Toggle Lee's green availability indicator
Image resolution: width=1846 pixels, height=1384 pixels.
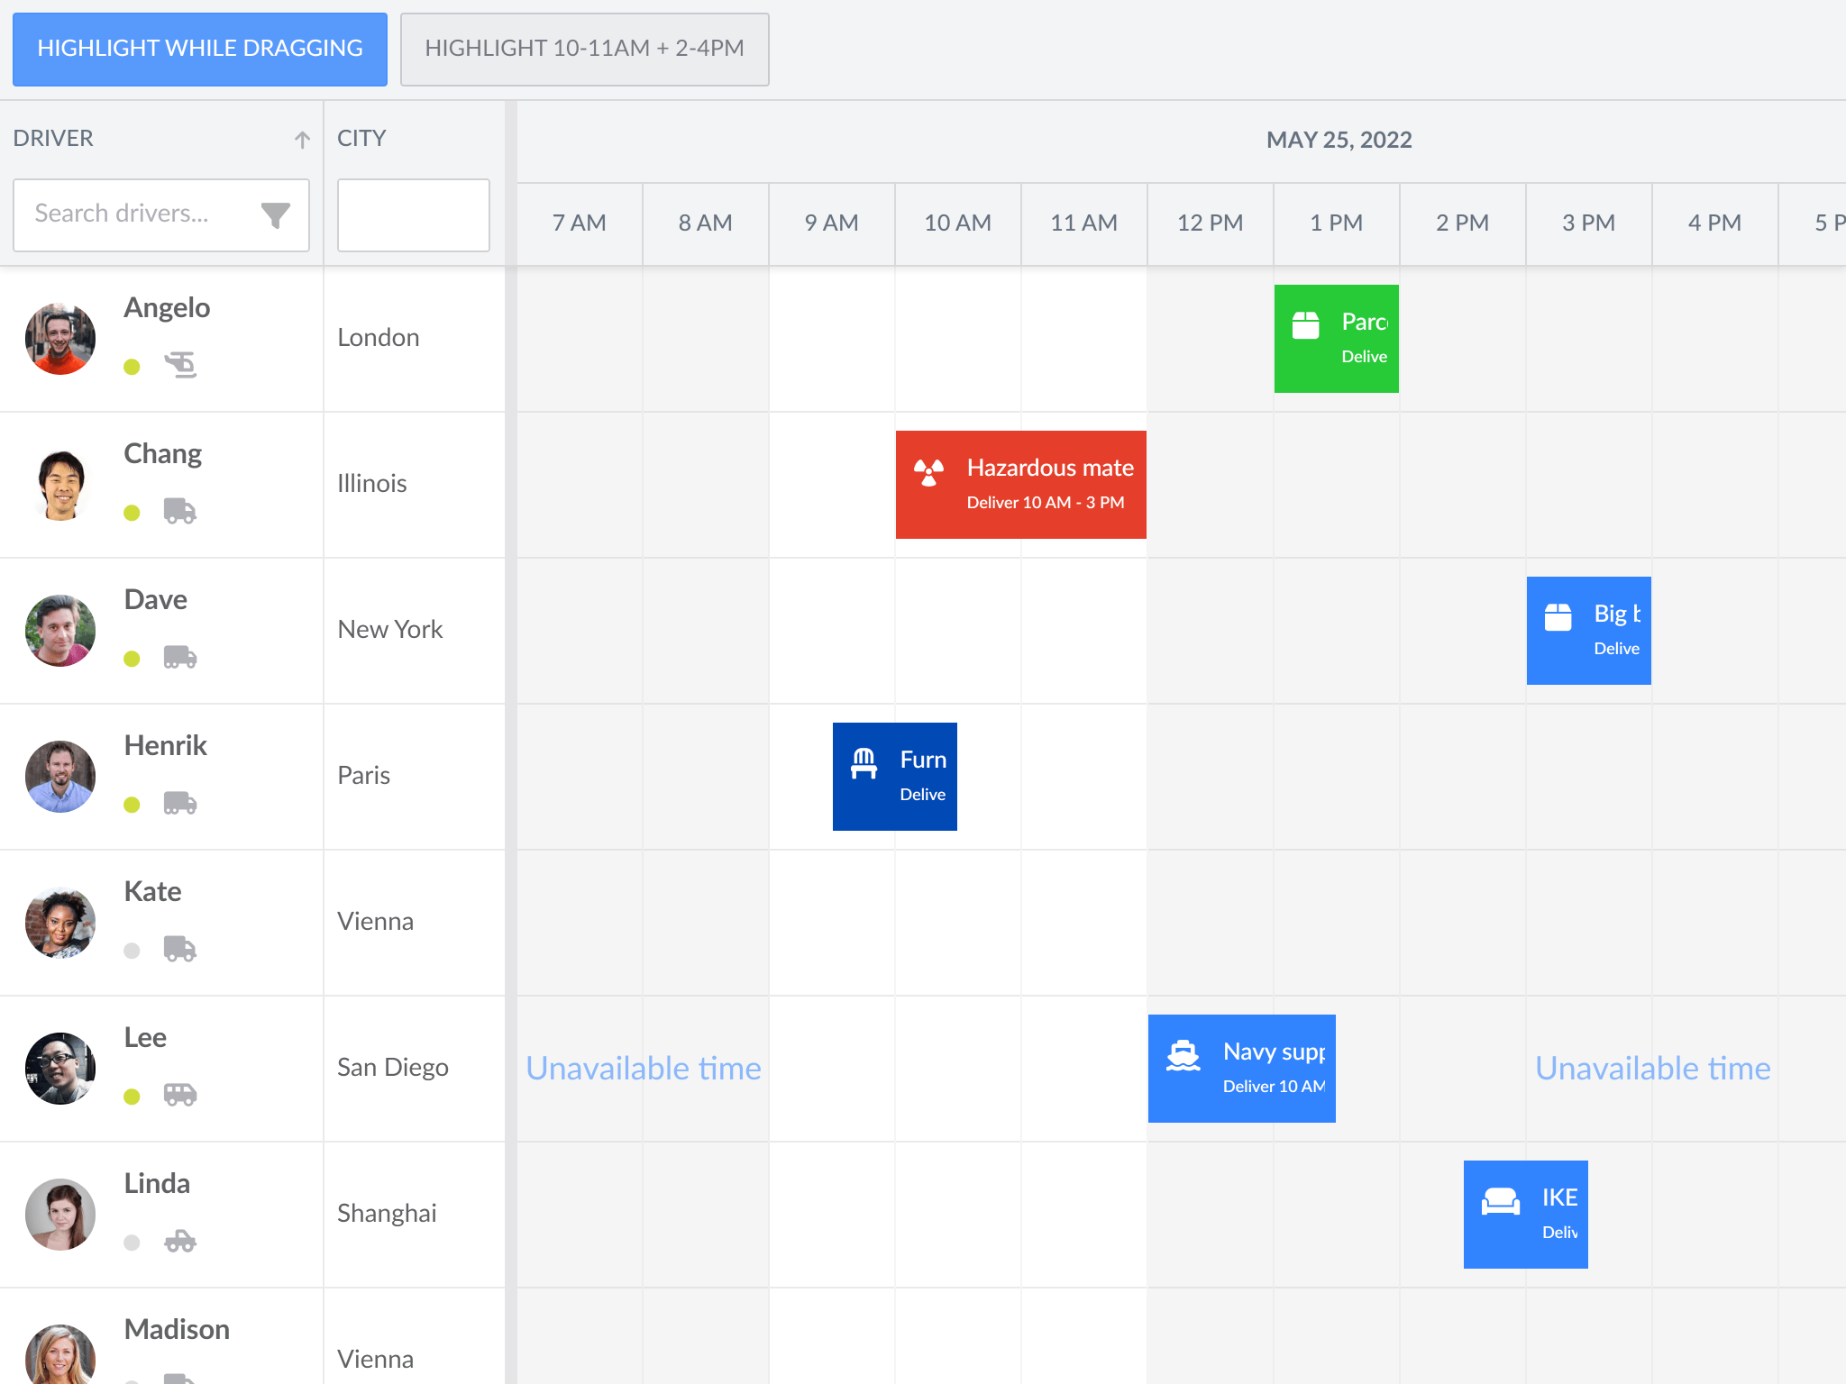(x=133, y=1096)
